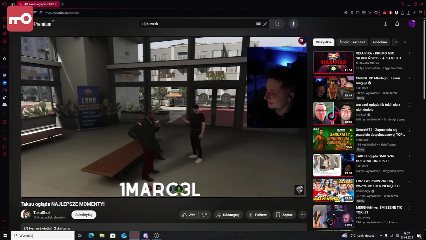
Task: Dislike the video
Action: pyautogui.click(x=204, y=215)
